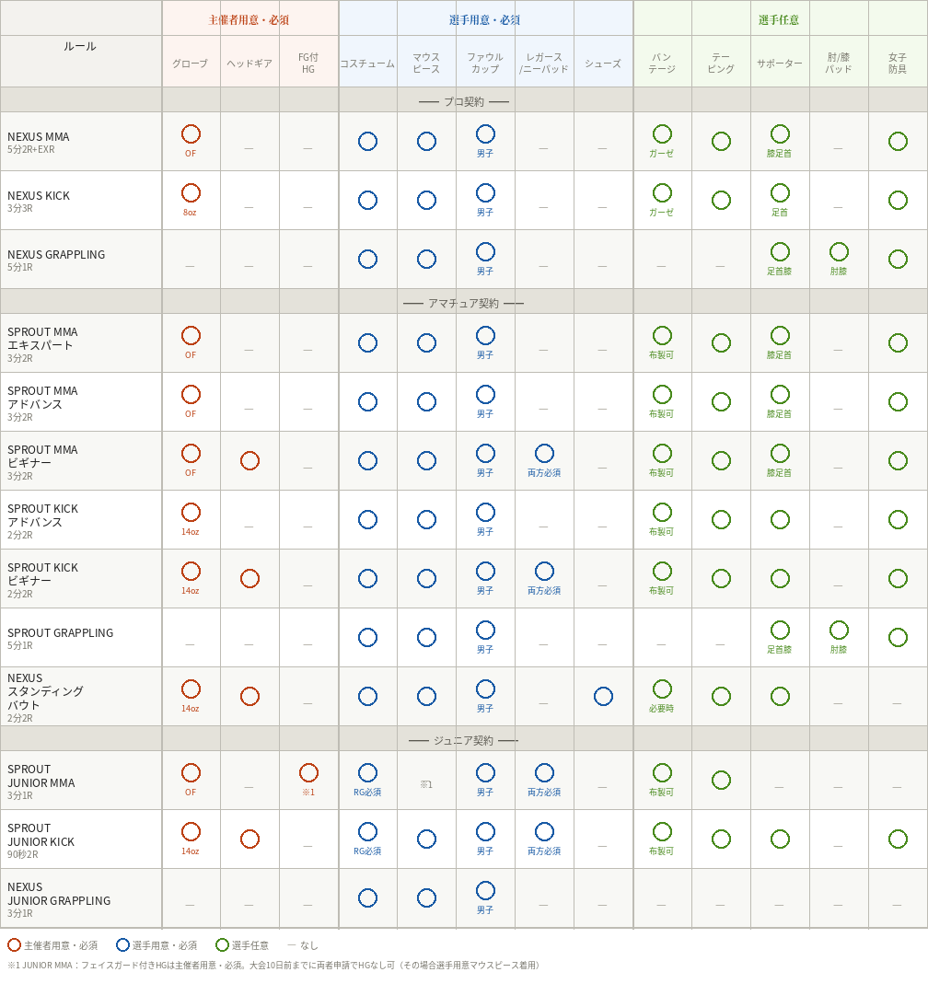Viewport: 928px width, 984px height.
Task: Select the プロ契約 section heading
Action: coord(464,101)
